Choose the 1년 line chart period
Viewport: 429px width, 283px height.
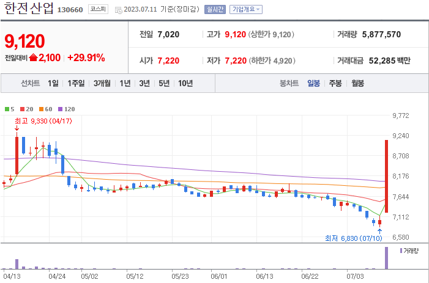(x=125, y=84)
